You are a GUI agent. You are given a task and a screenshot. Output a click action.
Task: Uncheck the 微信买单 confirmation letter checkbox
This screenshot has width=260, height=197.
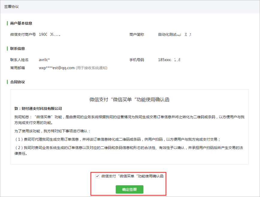(x=97, y=176)
